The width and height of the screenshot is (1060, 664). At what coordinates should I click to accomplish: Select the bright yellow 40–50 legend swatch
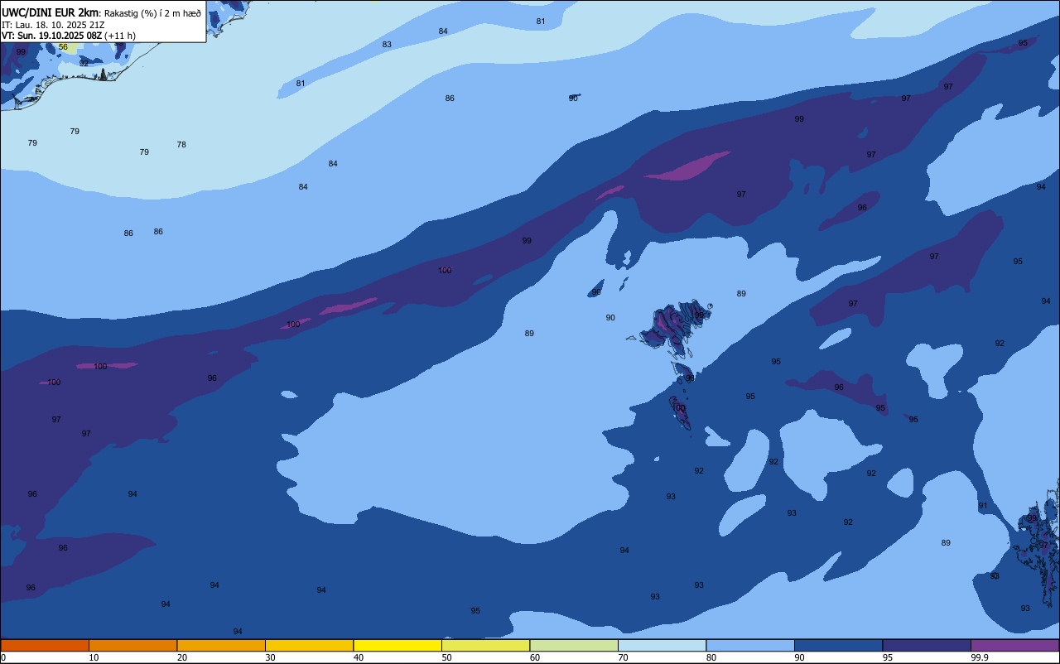pos(397,645)
